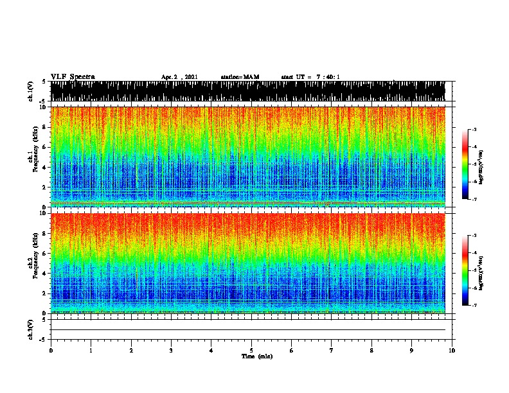509x393 pixels.
Task: Click the flat ch.3 voltage trace line
Action: click(x=247, y=330)
